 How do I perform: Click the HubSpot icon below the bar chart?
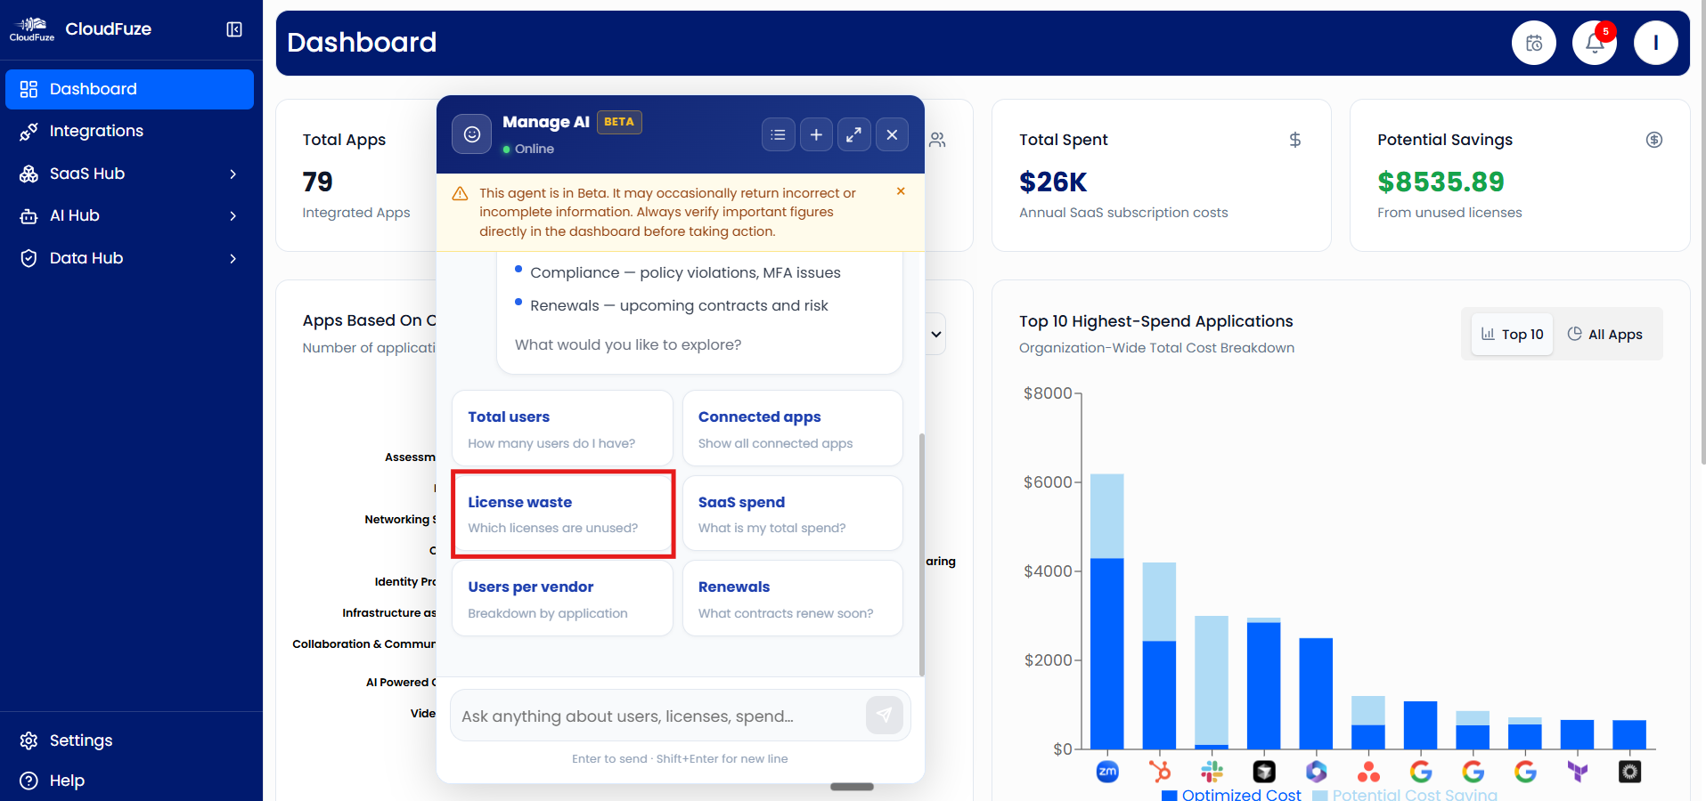pos(1160,771)
